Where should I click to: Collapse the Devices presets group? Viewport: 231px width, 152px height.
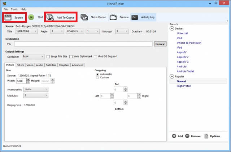click(172, 28)
